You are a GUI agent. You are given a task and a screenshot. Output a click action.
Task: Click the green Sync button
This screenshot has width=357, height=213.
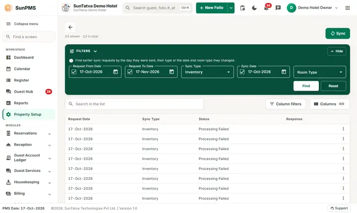[x=338, y=34]
